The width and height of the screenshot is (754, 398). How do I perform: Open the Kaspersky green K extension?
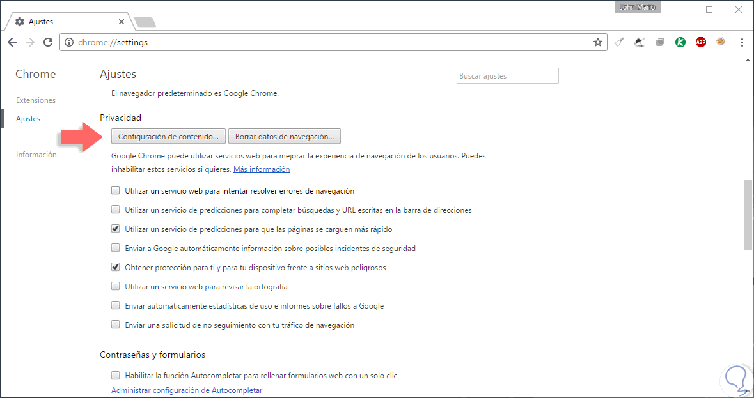click(x=680, y=42)
